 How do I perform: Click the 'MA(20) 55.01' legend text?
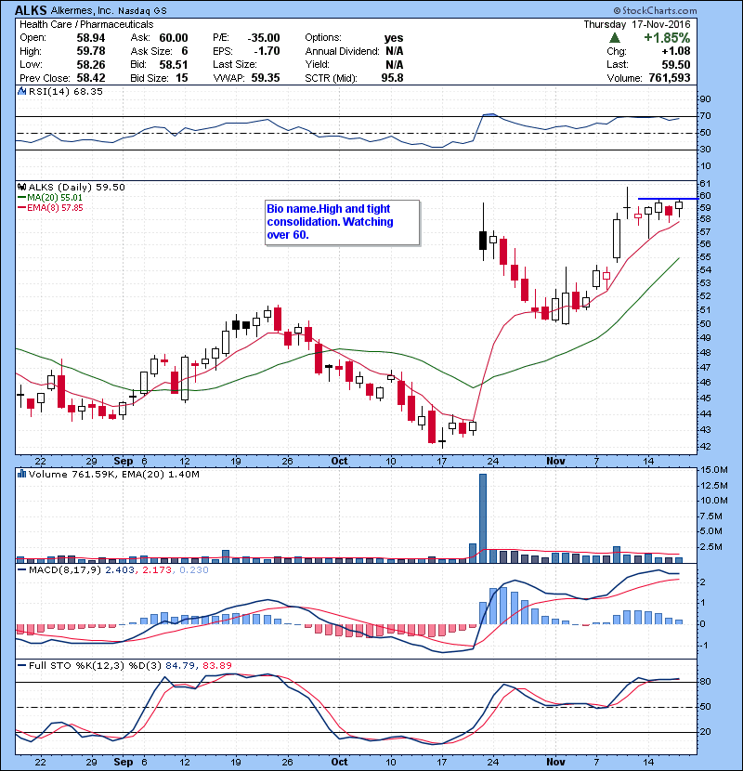(x=55, y=197)
